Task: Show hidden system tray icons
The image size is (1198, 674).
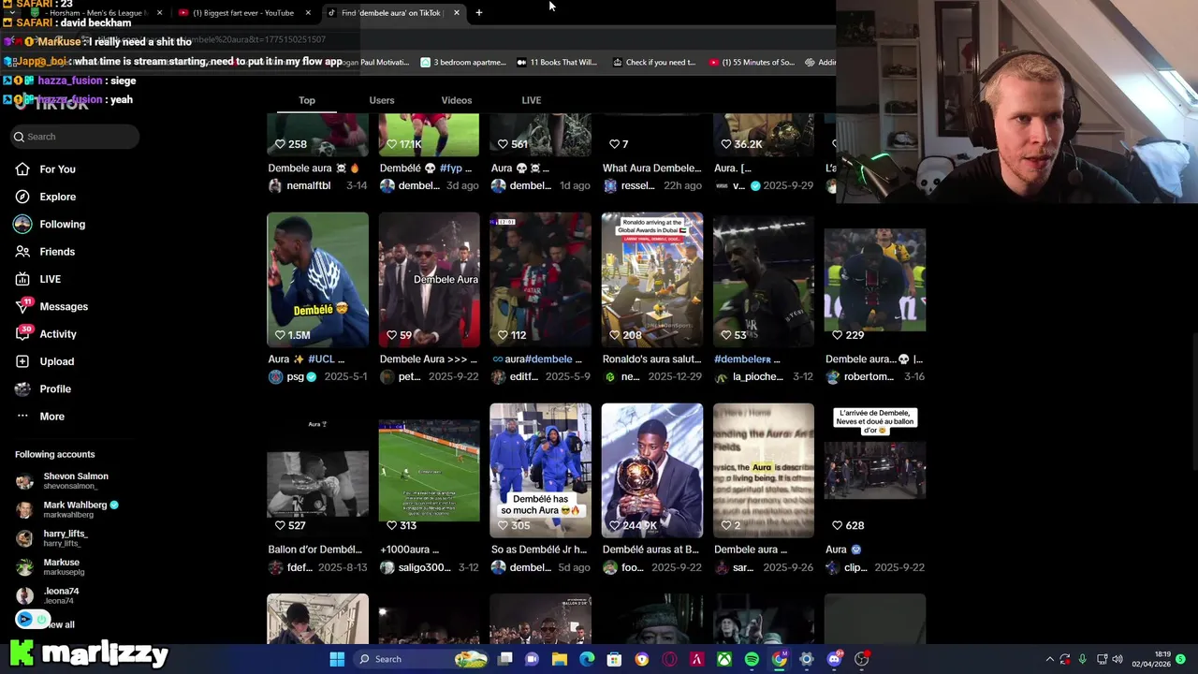Action: (x=1049, y=659)
